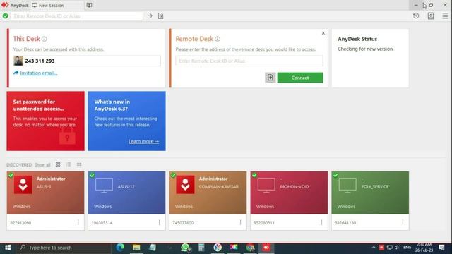The width and height of the screenshot is (452, 254).
Task: Open options menu for desk 532641150
Action: pyautogui.click(x=403, y=222)
